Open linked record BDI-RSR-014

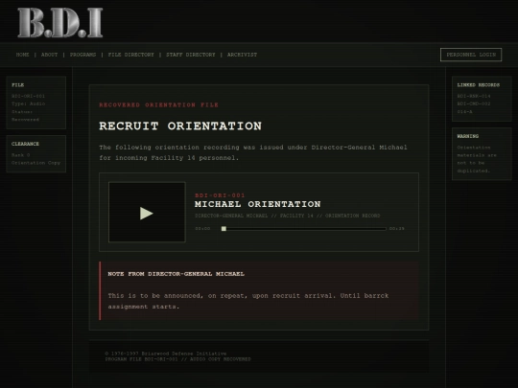click(x=474, y=96)
